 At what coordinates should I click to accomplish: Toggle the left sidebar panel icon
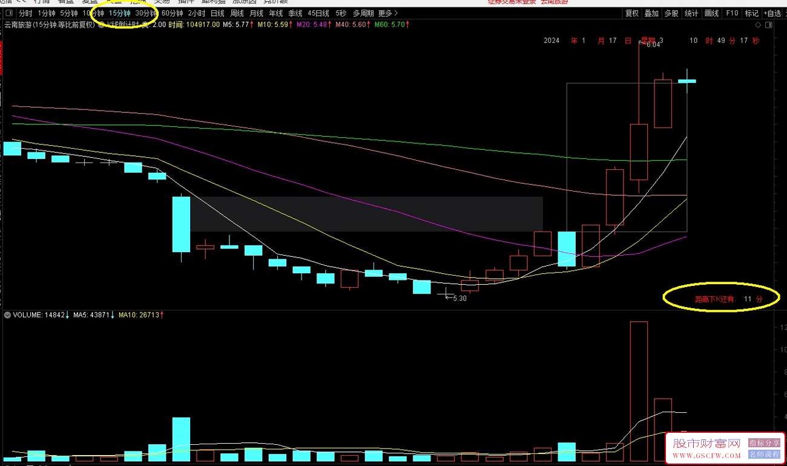pos(9,13)
